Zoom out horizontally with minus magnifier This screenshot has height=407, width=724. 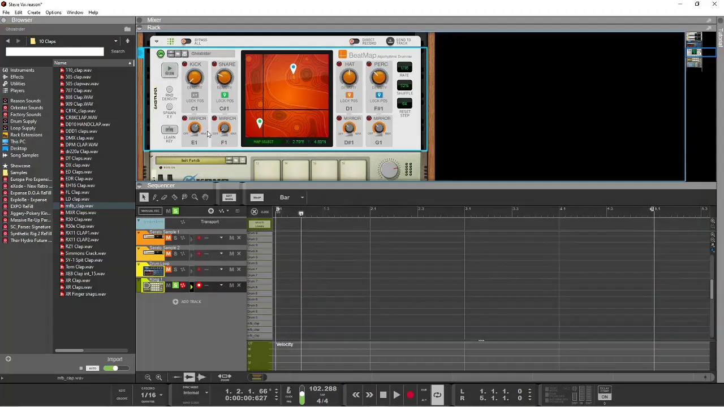point(148,377)
